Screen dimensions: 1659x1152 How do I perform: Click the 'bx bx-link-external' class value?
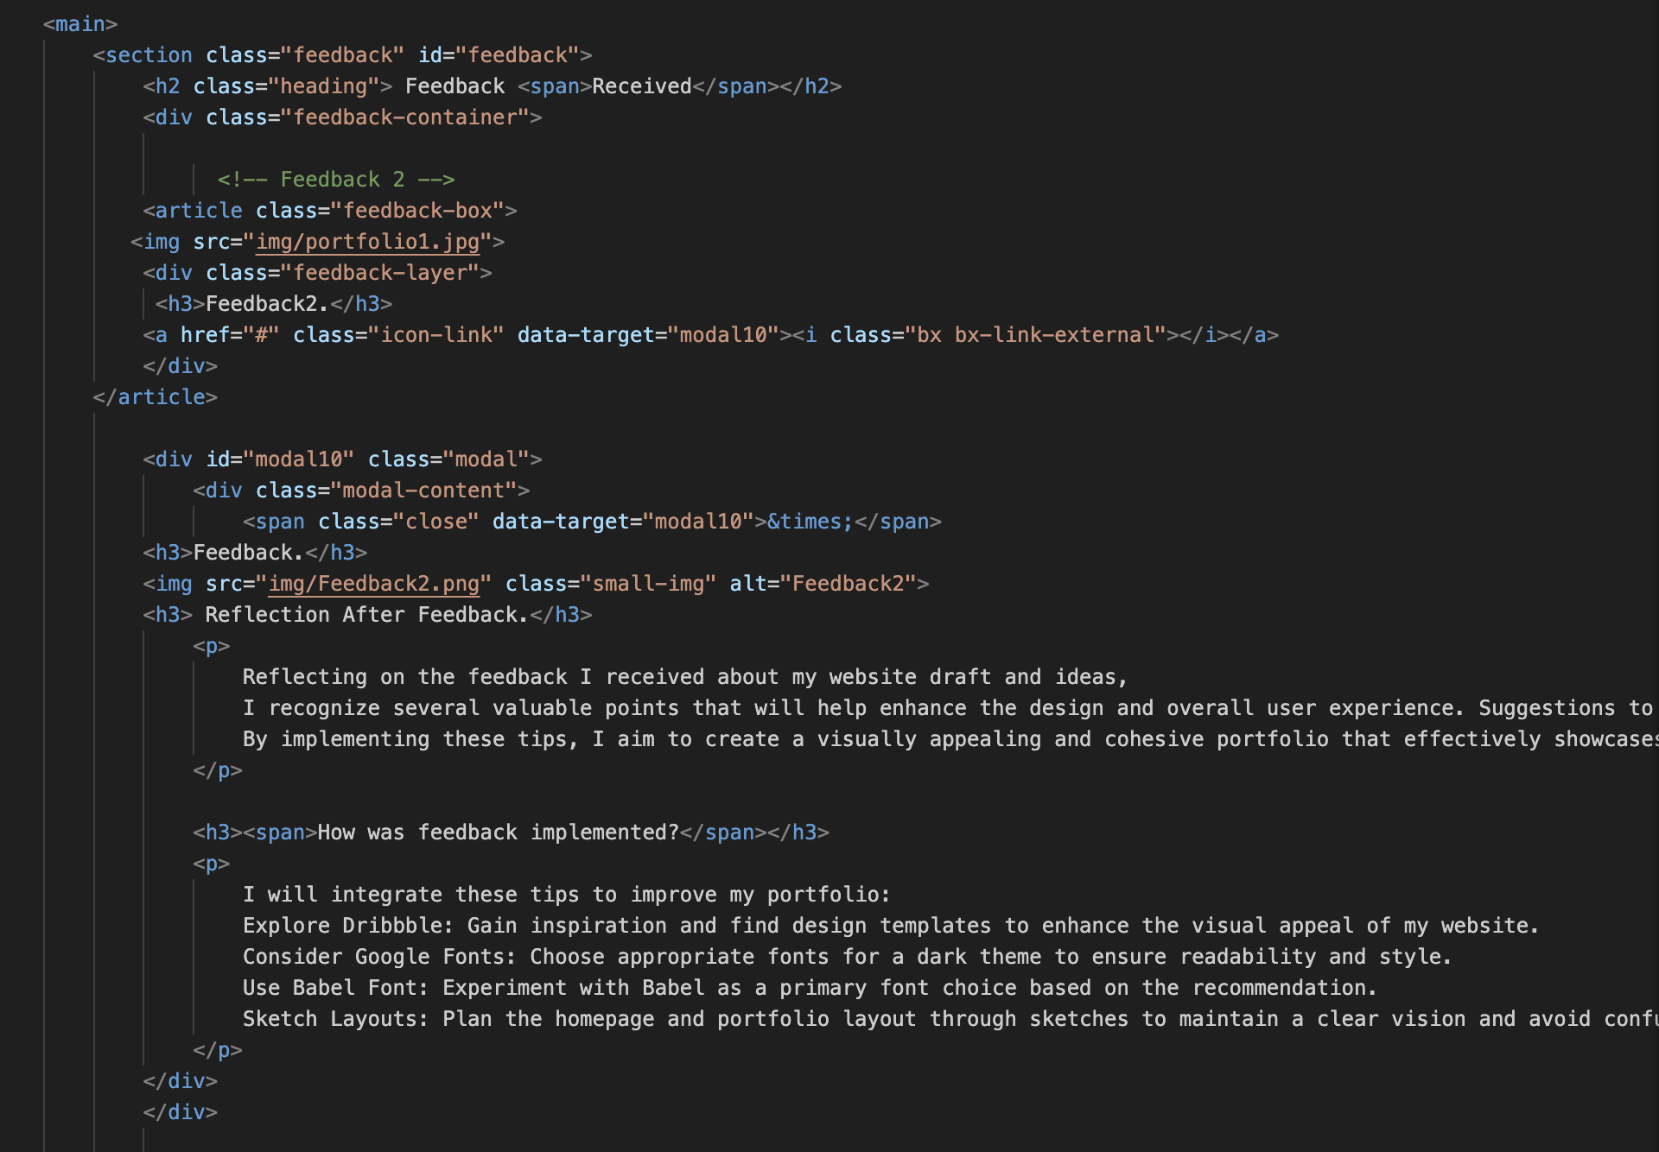point(1036,335)
